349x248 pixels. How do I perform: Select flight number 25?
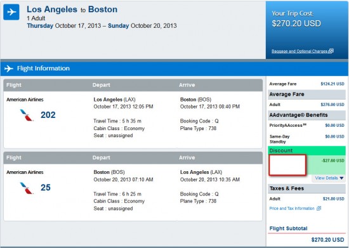(46, 188)
